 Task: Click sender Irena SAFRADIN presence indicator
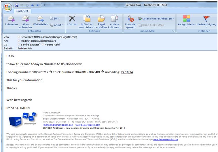tap(19, 37)
